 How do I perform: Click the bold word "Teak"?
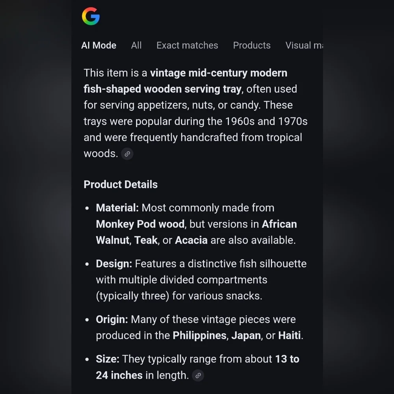[x=146, y=240]
